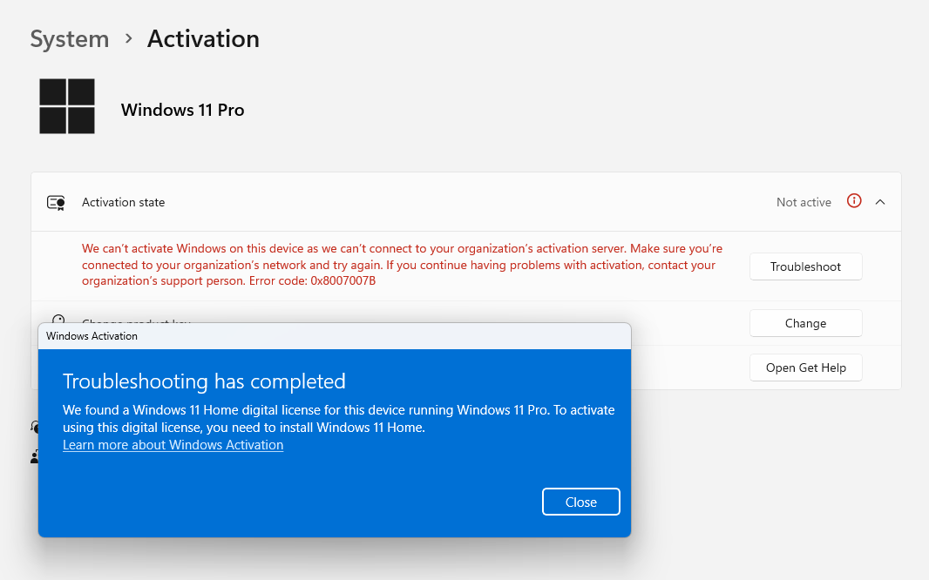Click the Activation state label
Screen dimensions: 929x580
tap(123, 202)
